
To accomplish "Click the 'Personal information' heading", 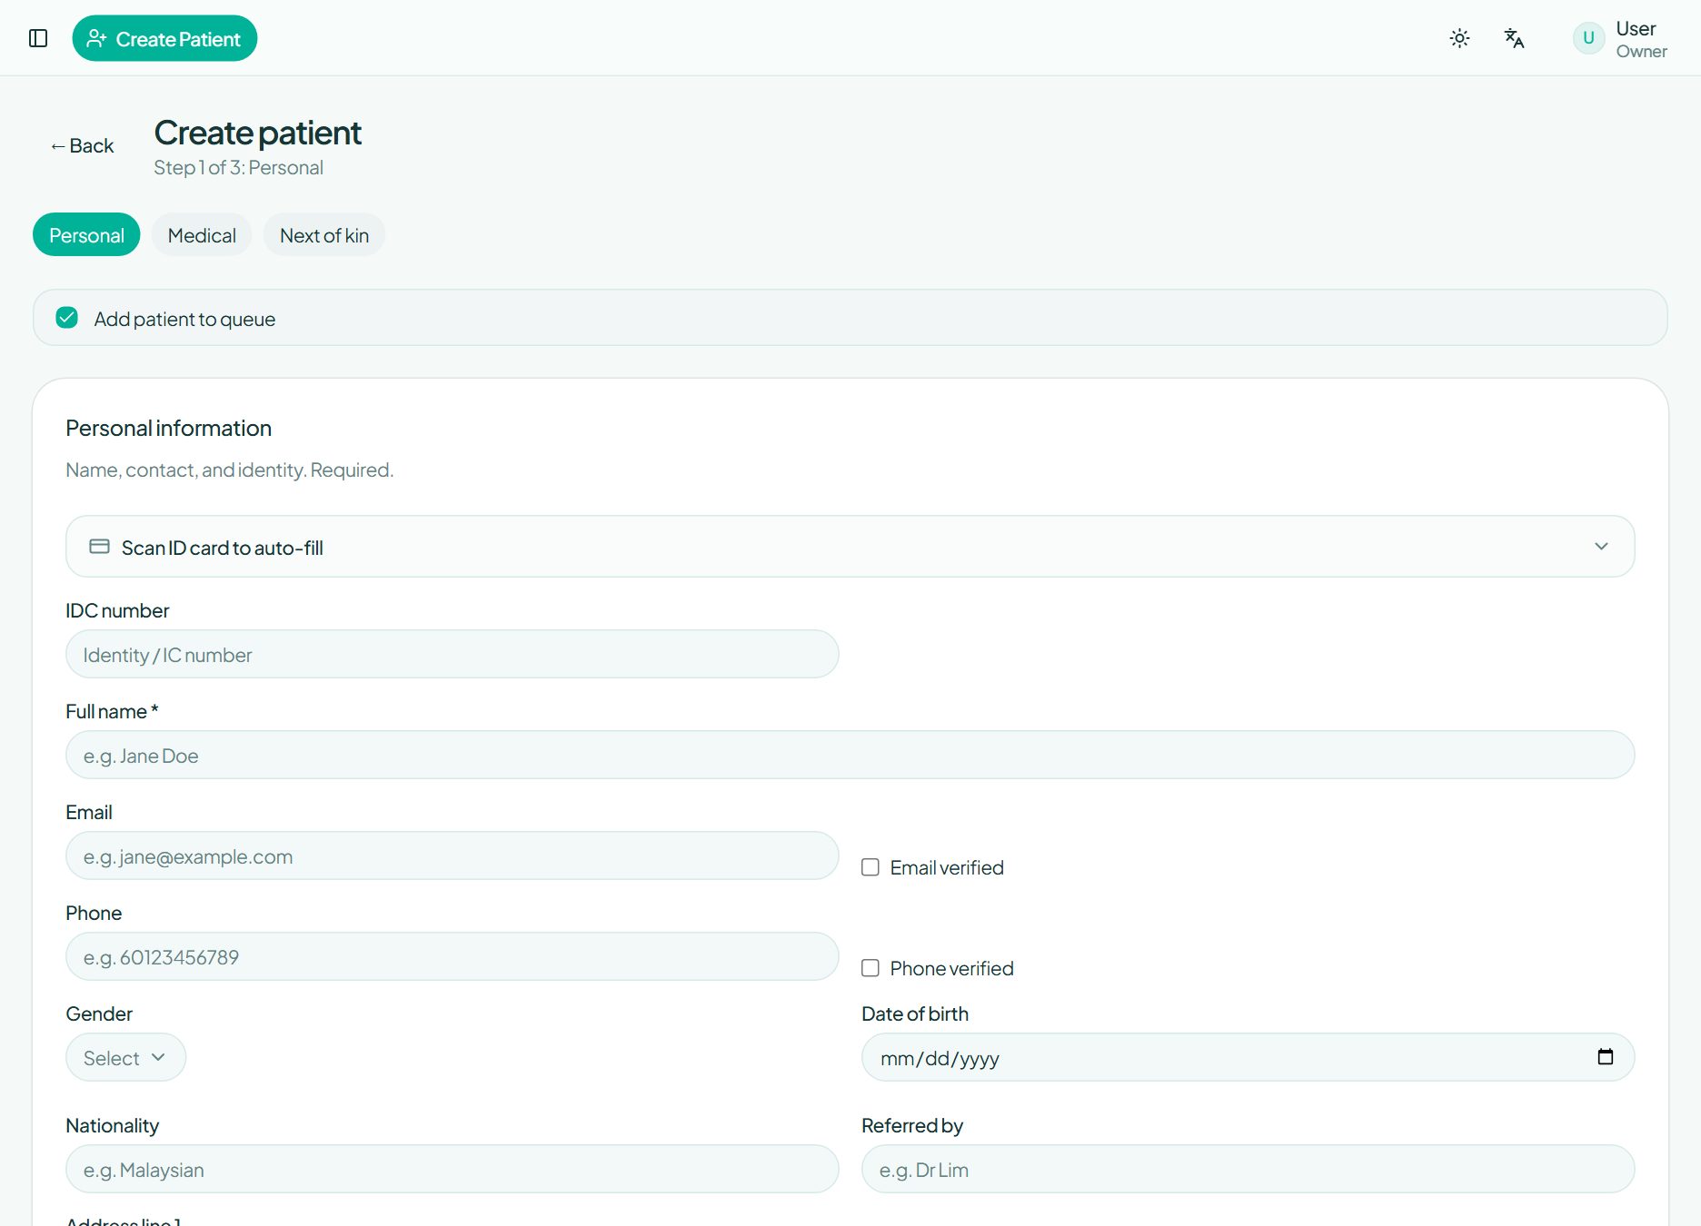I will [168, 428].
